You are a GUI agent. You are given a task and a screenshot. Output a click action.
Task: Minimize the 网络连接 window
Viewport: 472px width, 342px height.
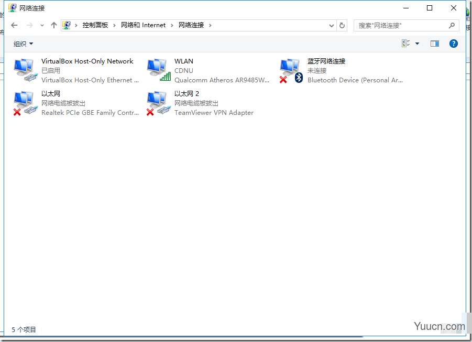coord(406,8)
